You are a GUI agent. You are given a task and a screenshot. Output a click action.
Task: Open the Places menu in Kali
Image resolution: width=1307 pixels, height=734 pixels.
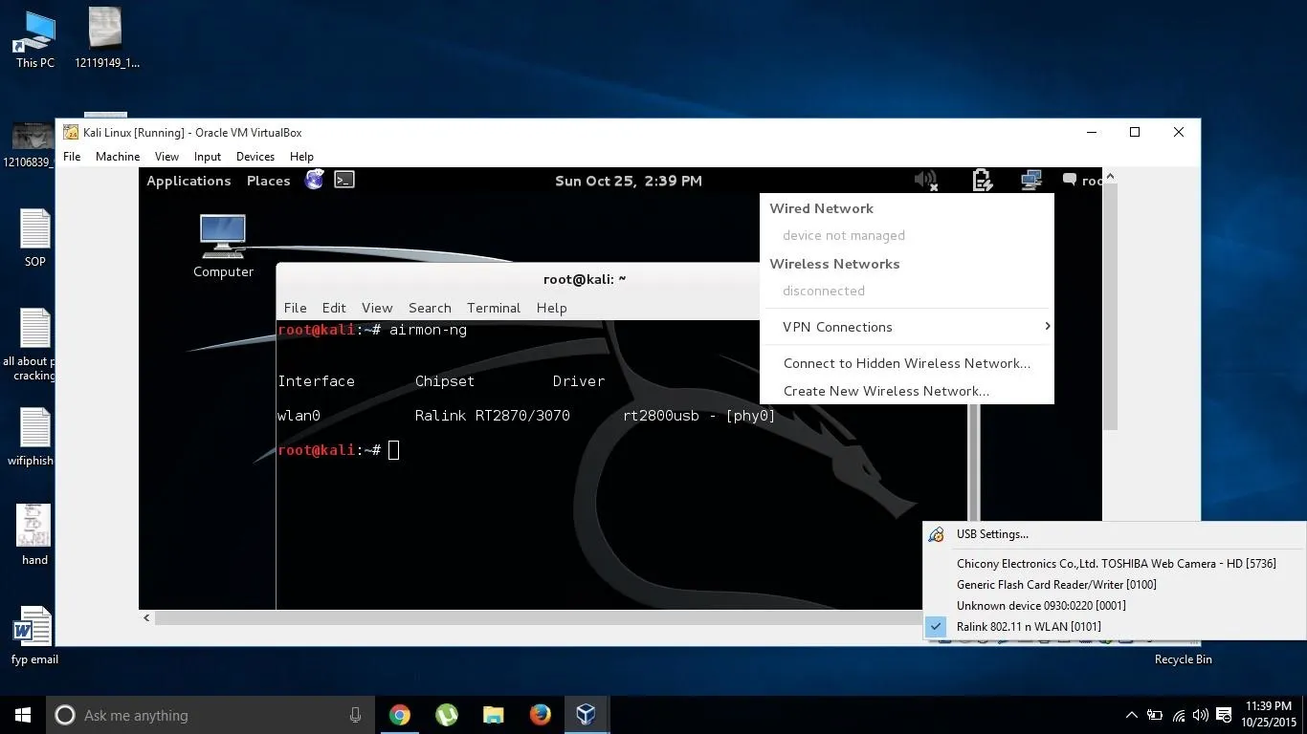coord(268,181)
